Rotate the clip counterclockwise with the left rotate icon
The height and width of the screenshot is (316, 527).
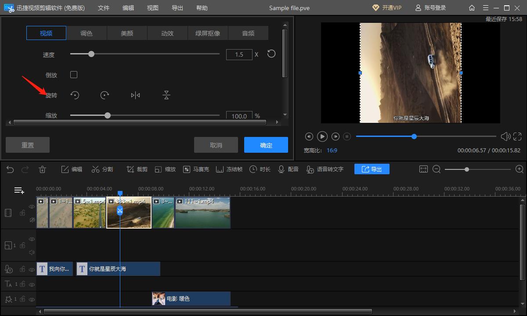tap(75, 95)
